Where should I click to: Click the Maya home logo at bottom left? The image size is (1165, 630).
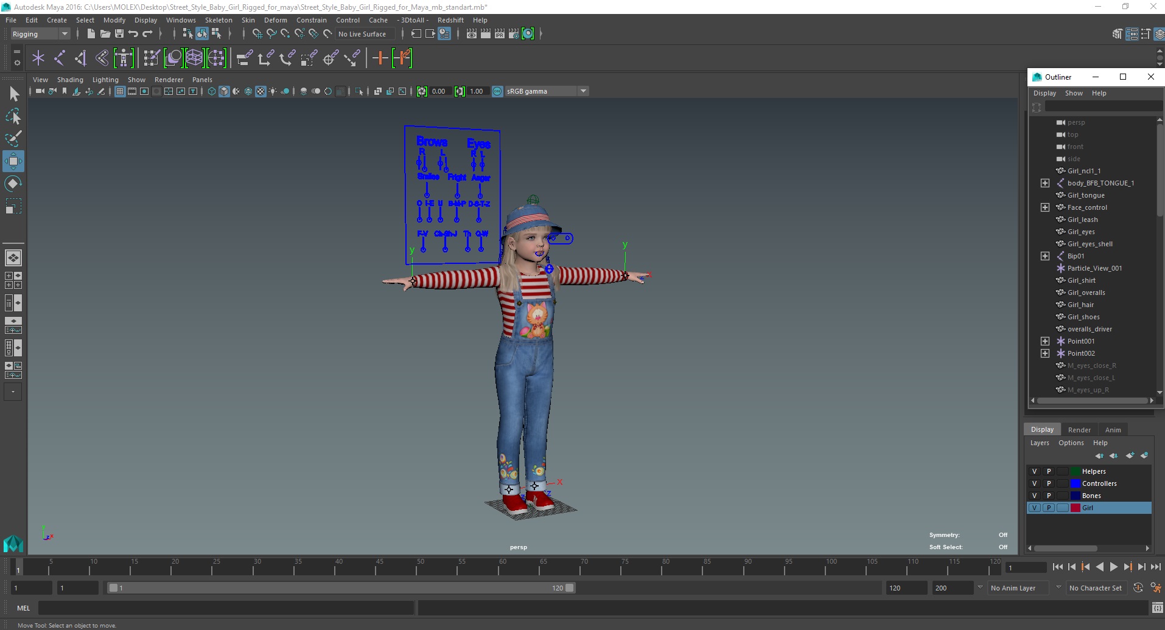click(x=13, y=543)
